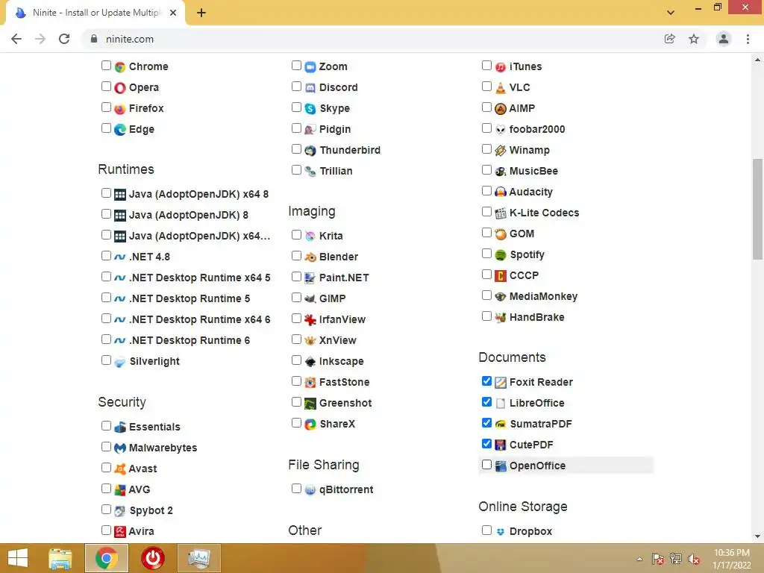Open the Chrome tab search dropdown arrow
Image resolution: width=764 pixels, height=573 pixels.
pos(671,13)
